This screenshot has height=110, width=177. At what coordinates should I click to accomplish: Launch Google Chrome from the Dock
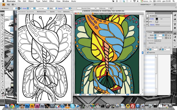12,106
